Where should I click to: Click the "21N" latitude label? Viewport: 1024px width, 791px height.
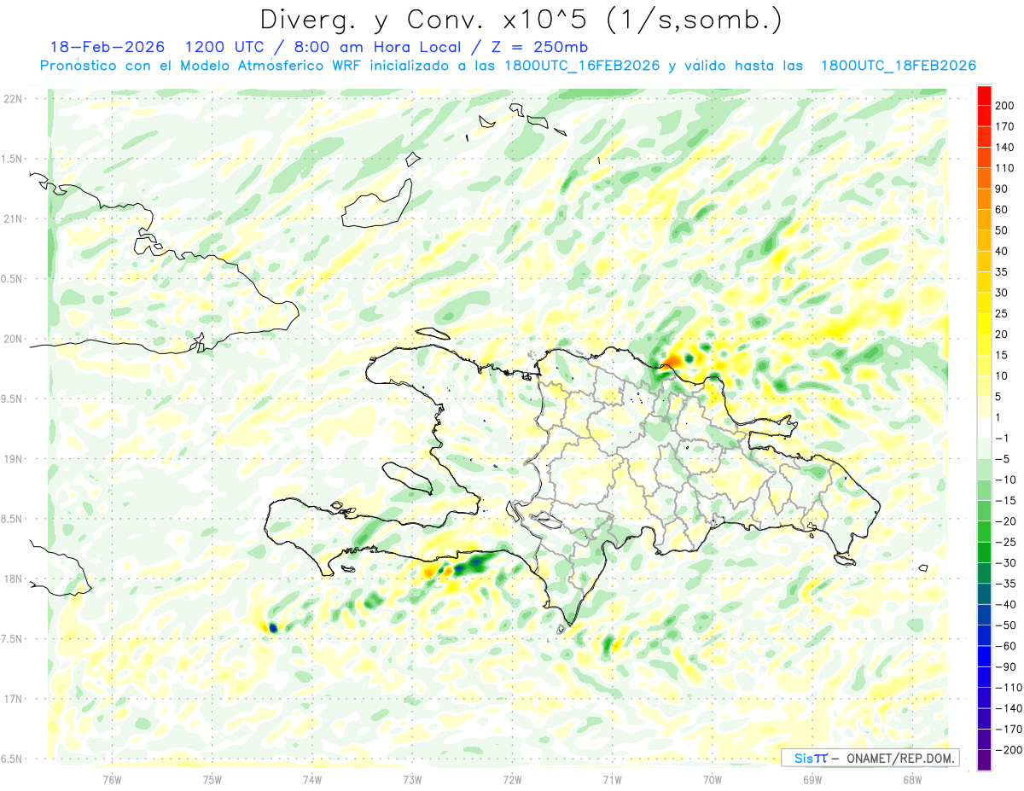click(x=13, y=219)
